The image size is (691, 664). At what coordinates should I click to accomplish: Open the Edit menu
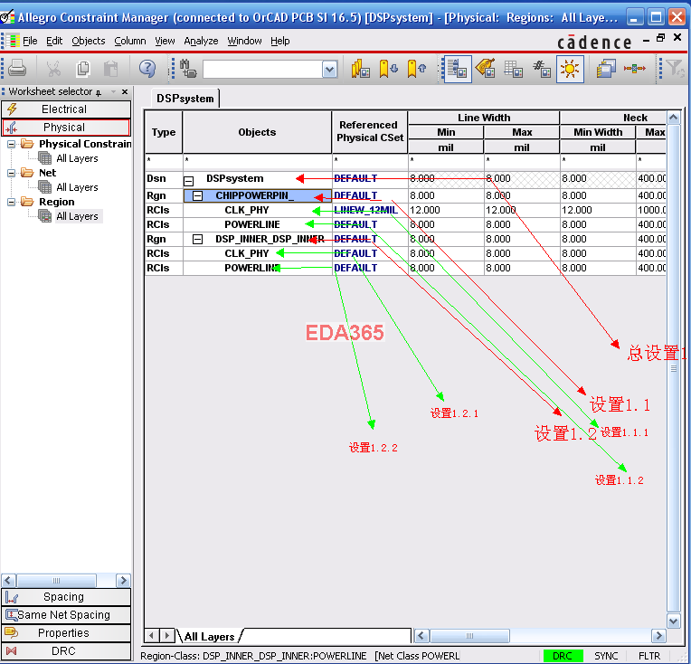pyautogui.click(x=54, y=41)
